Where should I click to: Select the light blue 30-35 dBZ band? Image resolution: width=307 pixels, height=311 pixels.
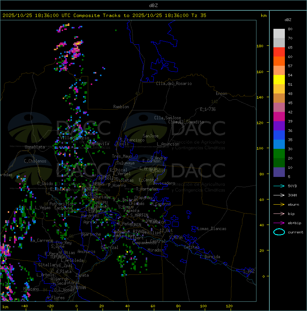point(279,144)
